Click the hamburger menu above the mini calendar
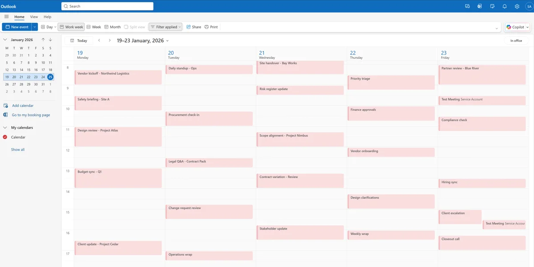Viewport: 534px width, 267px height. [x=7, y=16]
